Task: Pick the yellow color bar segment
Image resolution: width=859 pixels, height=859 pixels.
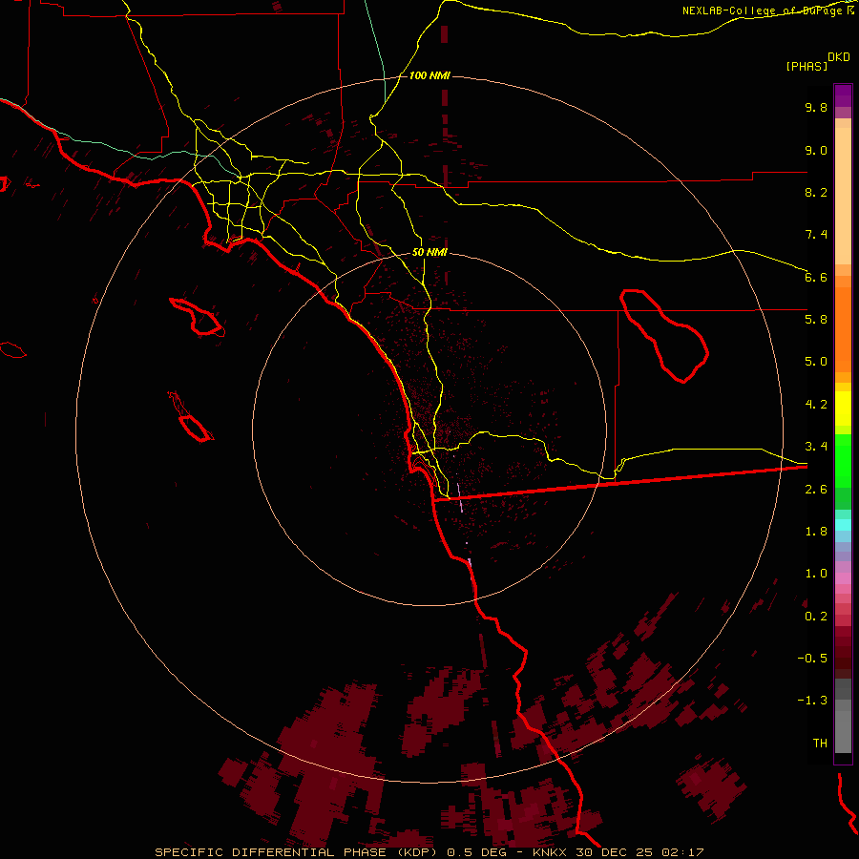Action: pos(843,409)
